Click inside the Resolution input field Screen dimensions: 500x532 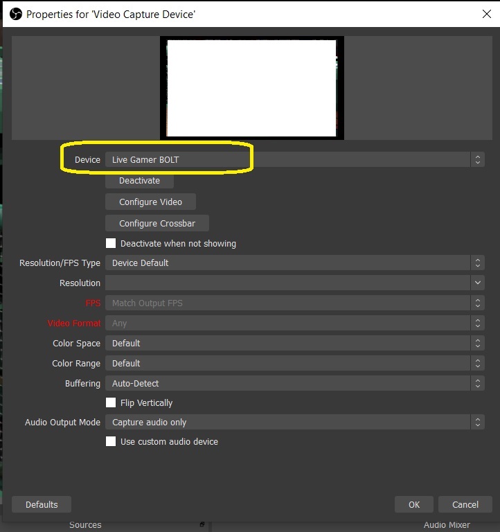(287, 283)
